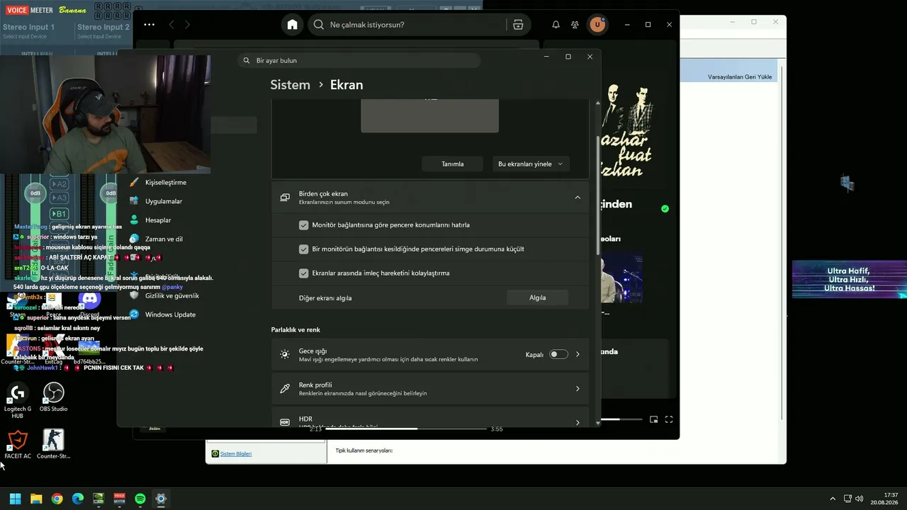Go back in Spotify navigation

click(171, 25)
